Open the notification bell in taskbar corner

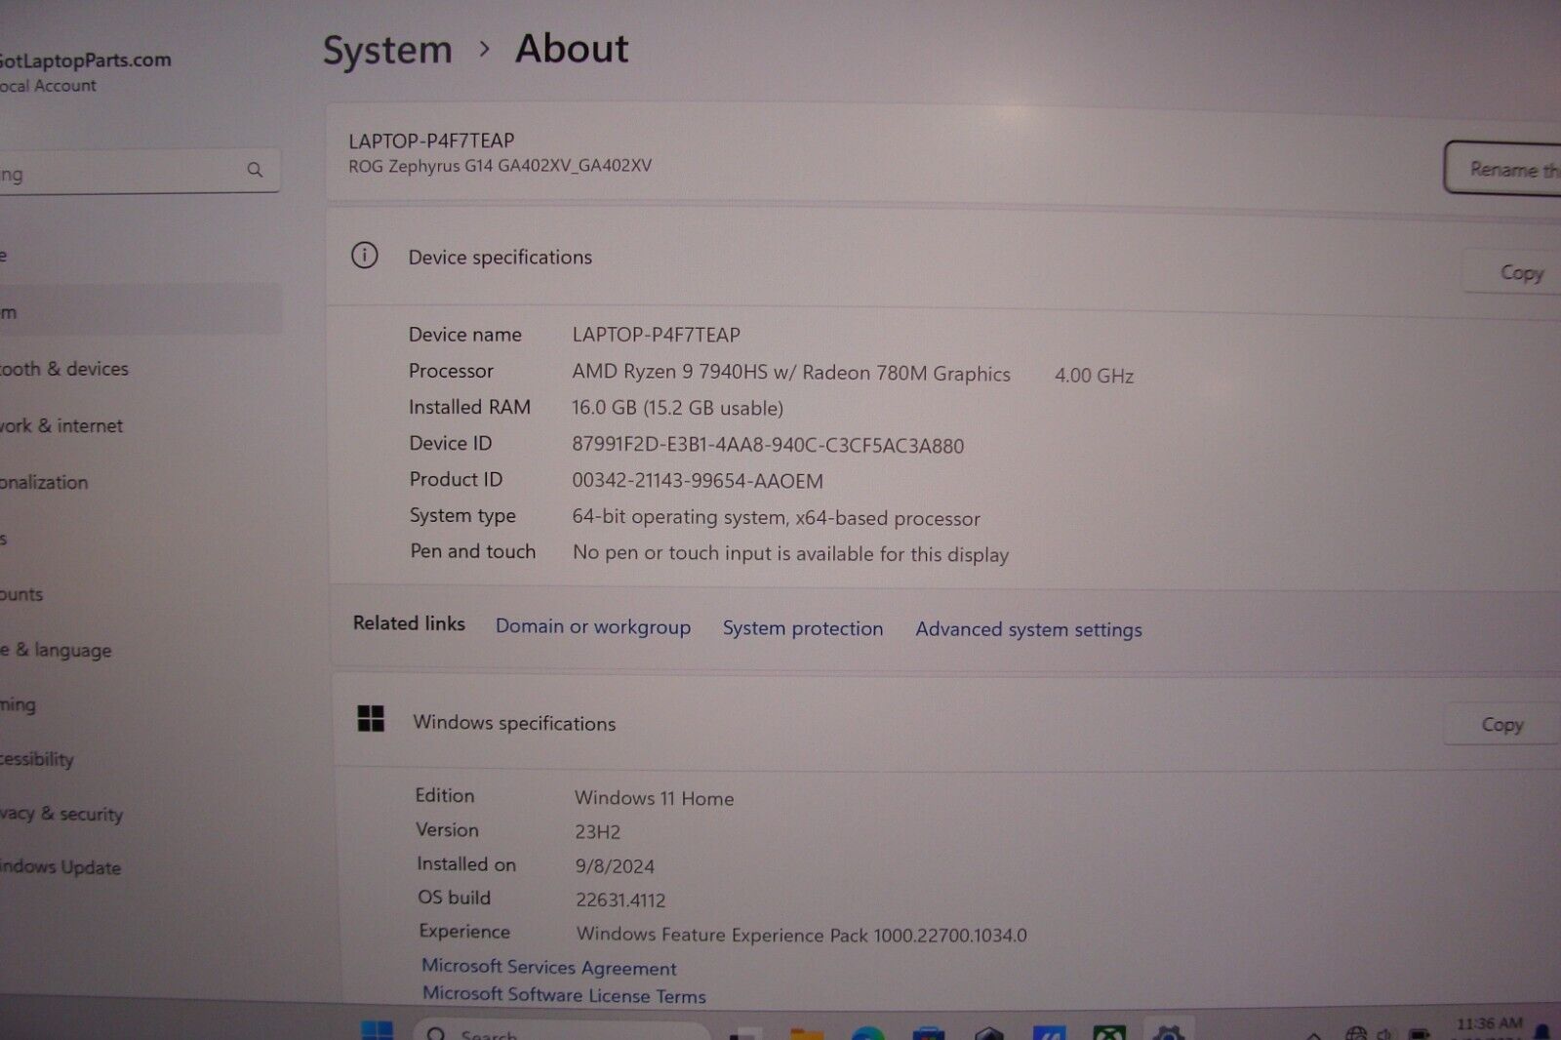(x=1541, y=1031)
